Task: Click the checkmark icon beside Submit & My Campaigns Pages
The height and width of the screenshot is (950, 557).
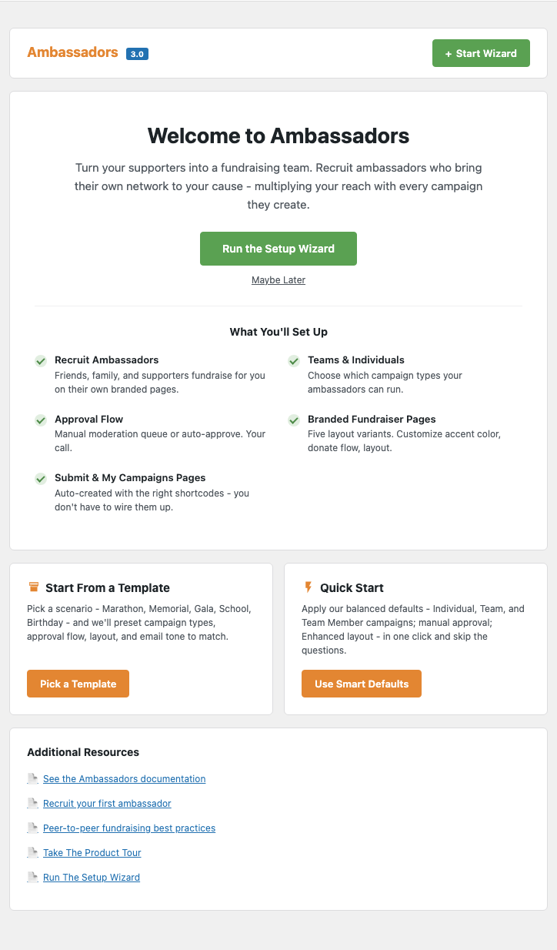Action: click(x=41, y=479)
